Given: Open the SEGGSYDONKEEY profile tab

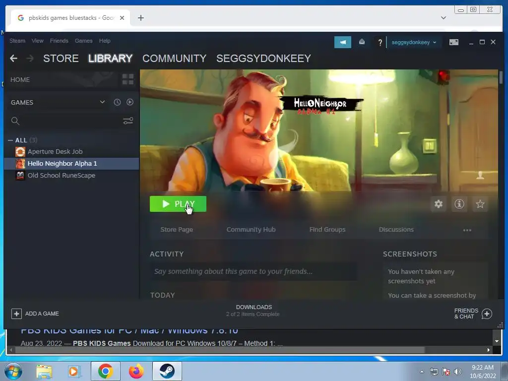Looking at the screenshot, I should tap(263, 59).
